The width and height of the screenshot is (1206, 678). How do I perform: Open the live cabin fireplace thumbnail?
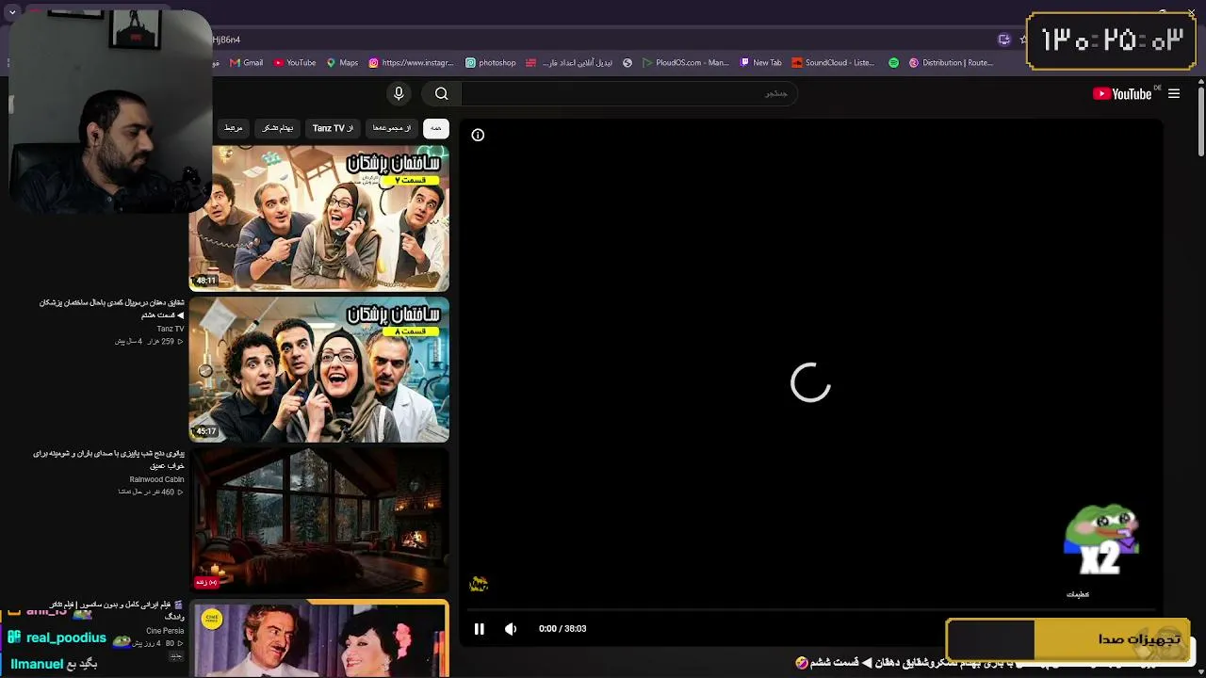click(x=319, y=520)
